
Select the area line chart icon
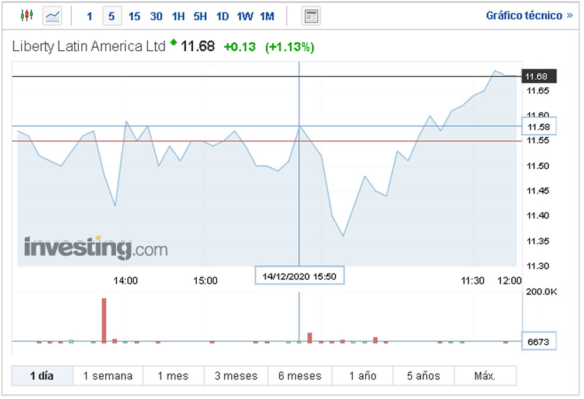(x=52, y=16)
